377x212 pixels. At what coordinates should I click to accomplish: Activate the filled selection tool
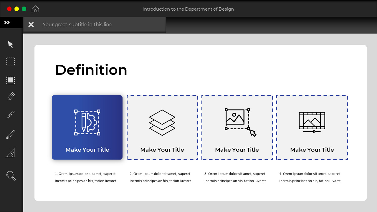coord(10,80)
